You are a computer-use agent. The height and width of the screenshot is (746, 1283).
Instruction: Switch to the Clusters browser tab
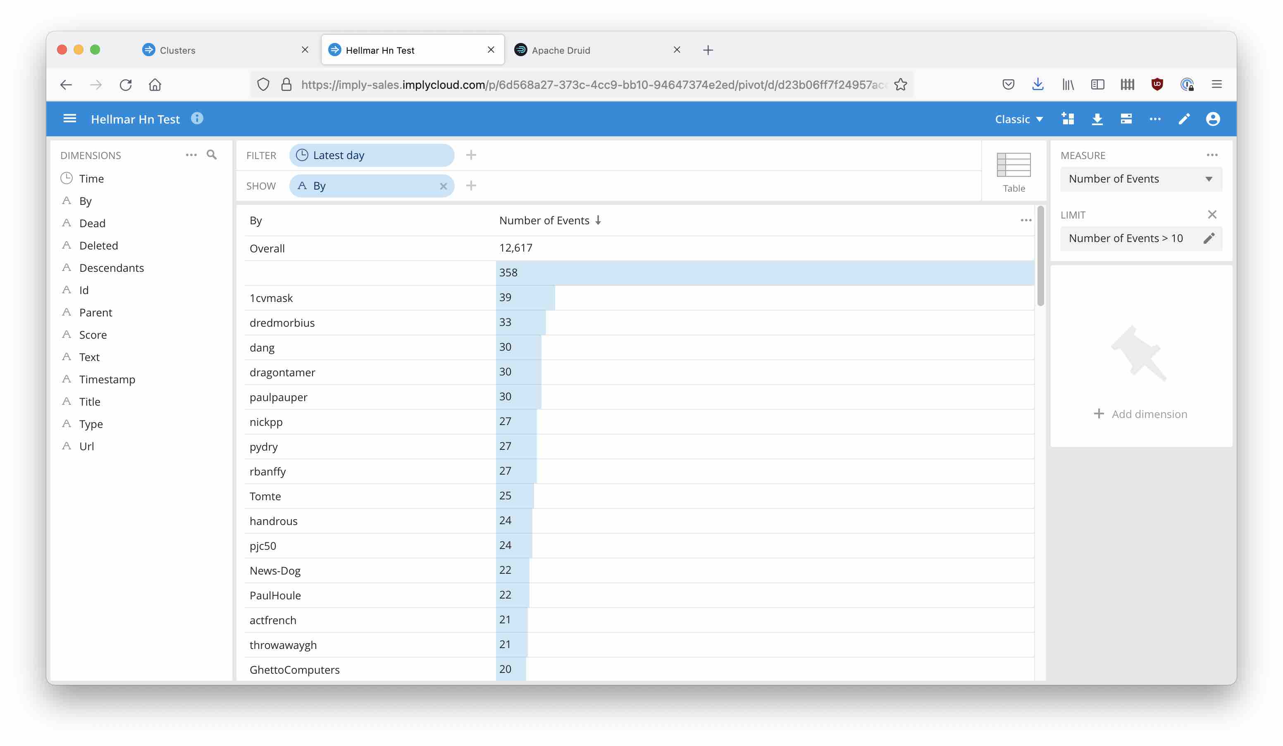pyautogui.click(x=177, y=50)
